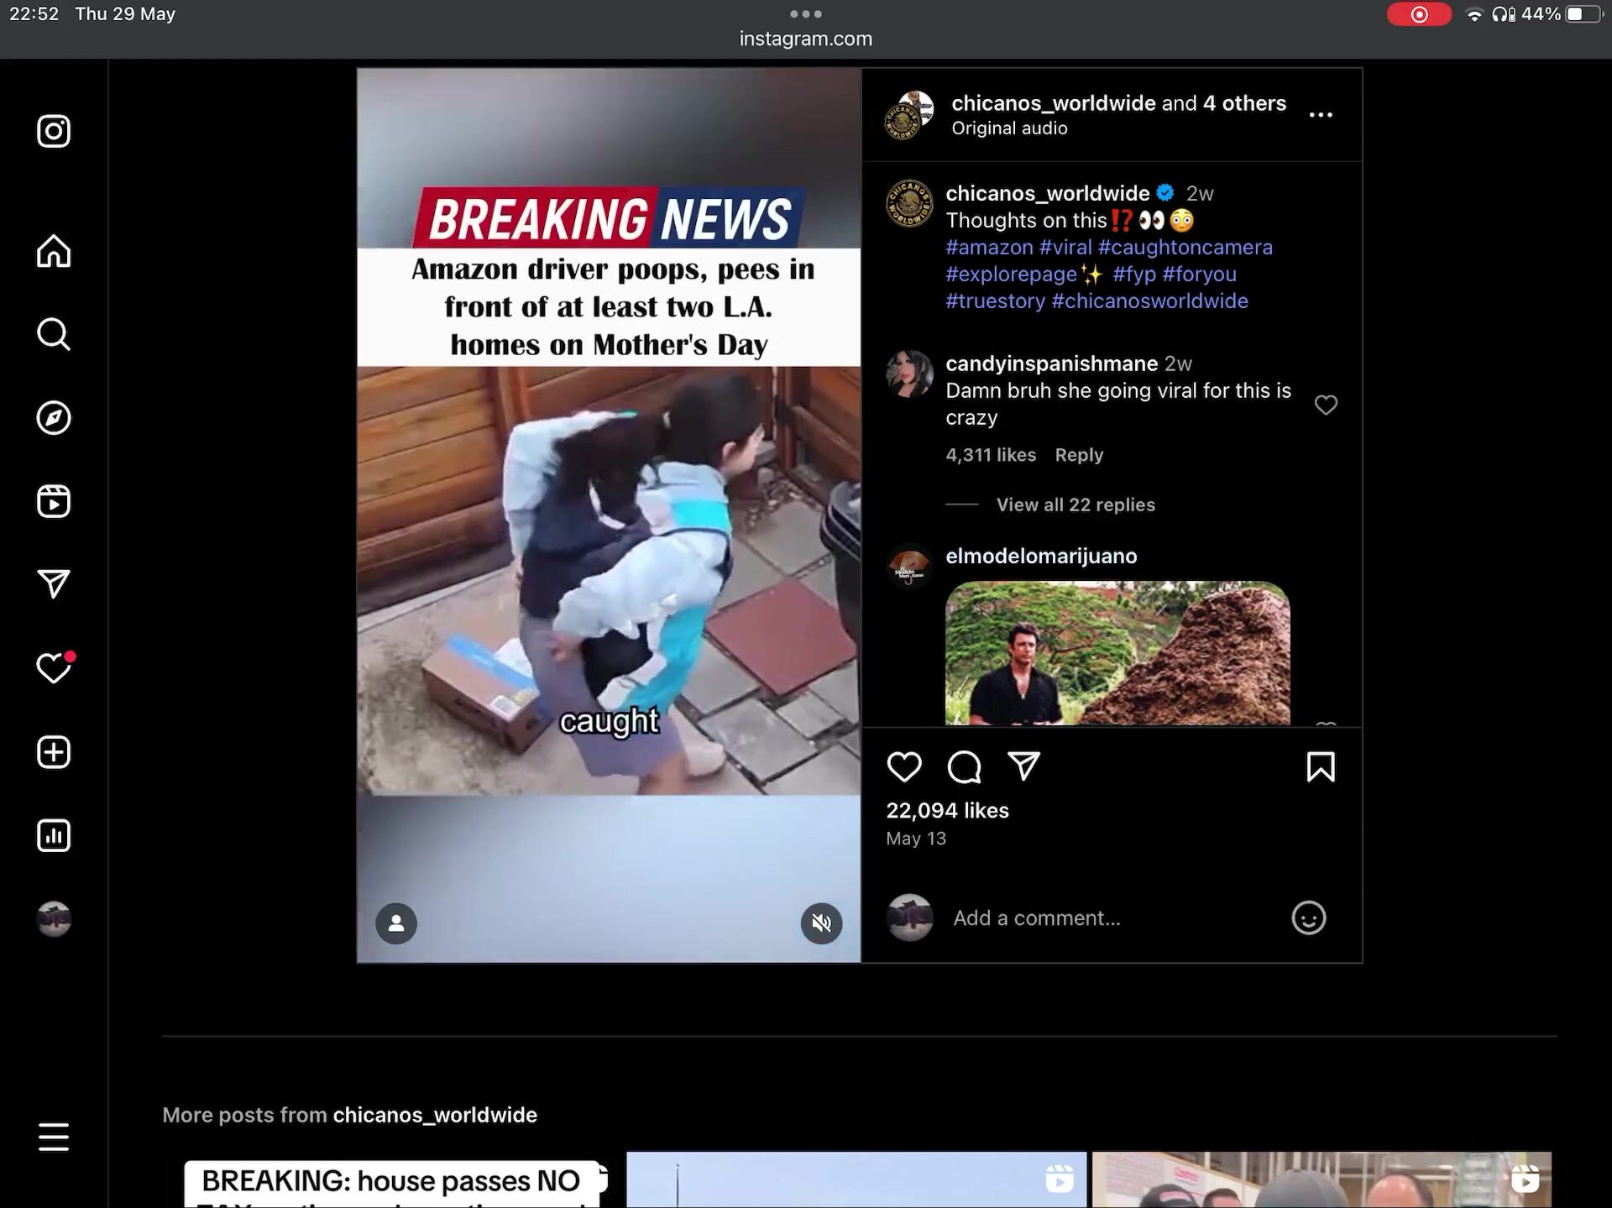This screenshot has height=1208, width=1612.
Task: Reply to candyinspanishmane's comment
Action: point(1079,455)
